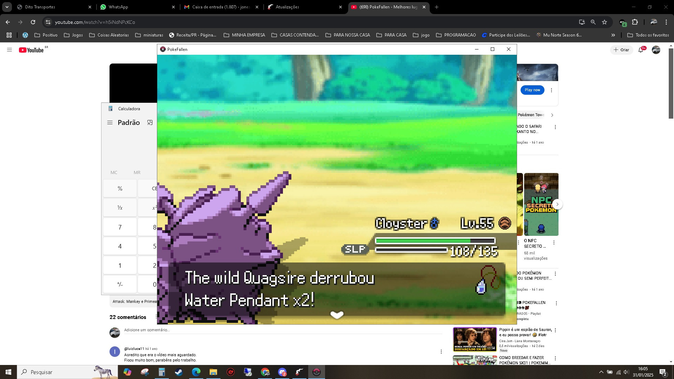Click the Criar button on YouTube
Screen dimensions: 674x379
tap(621, 50)
